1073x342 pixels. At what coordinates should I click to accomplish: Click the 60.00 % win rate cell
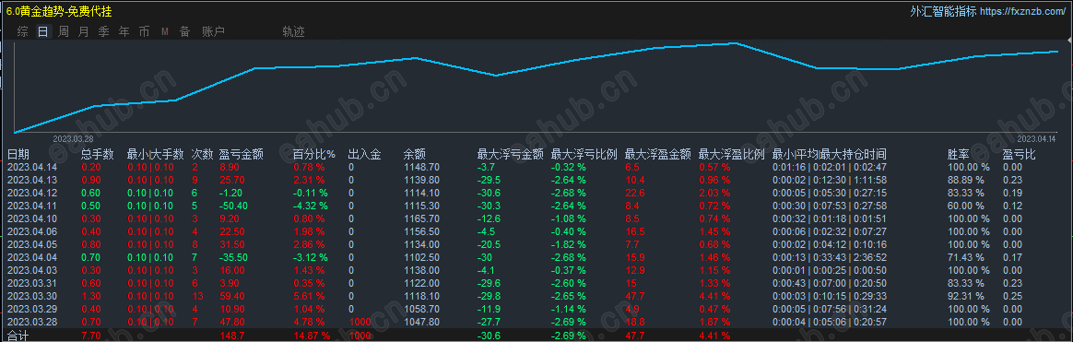966,206
